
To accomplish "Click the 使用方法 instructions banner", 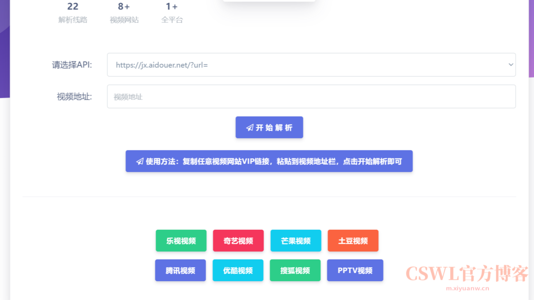I will point(270,161).
